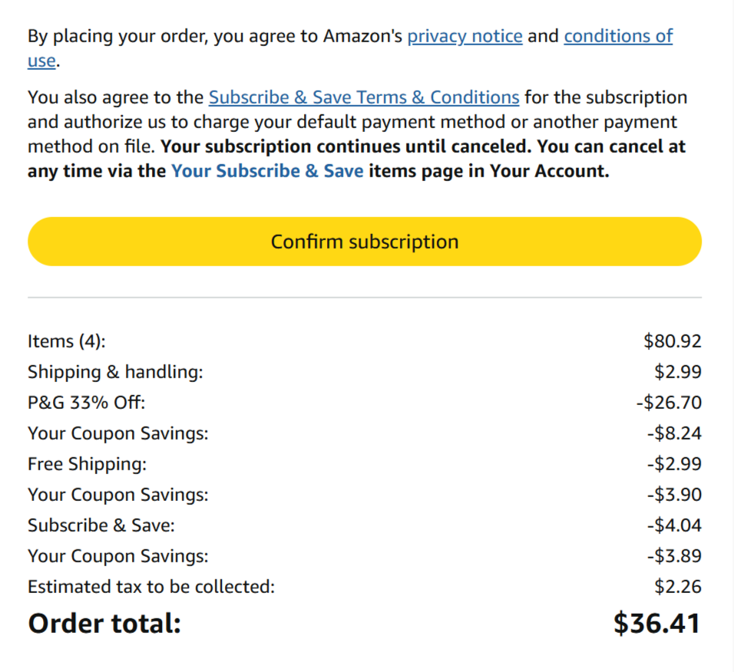Click the Free Shipping label
734x672 pixels.
point(87,464)
